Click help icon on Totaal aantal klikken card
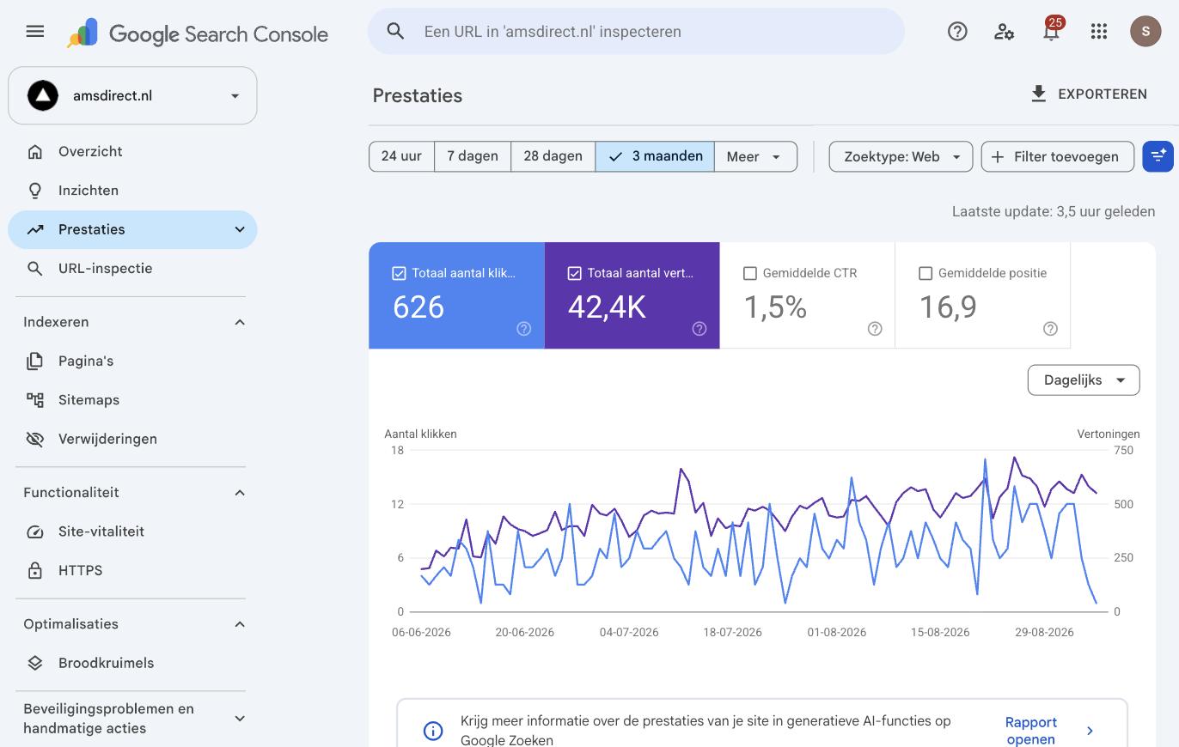The image size is (1179, 747). point(523,329)
